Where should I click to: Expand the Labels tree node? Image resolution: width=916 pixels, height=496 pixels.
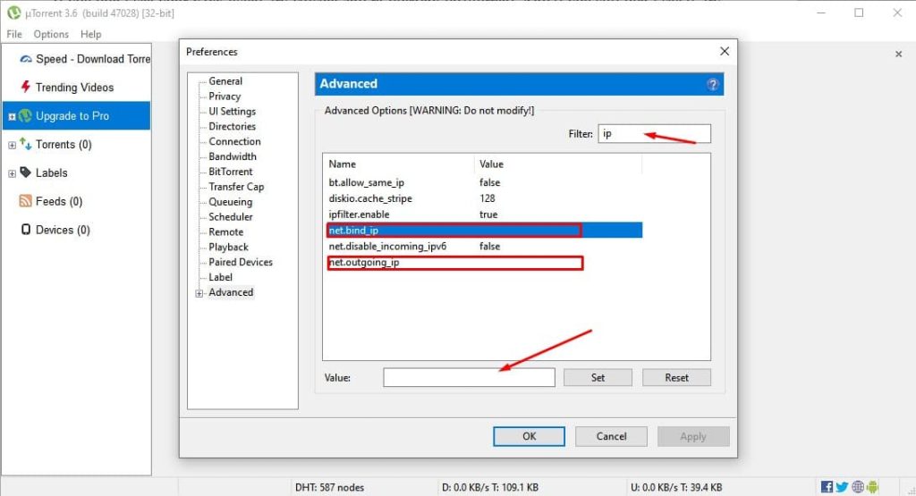12,173
